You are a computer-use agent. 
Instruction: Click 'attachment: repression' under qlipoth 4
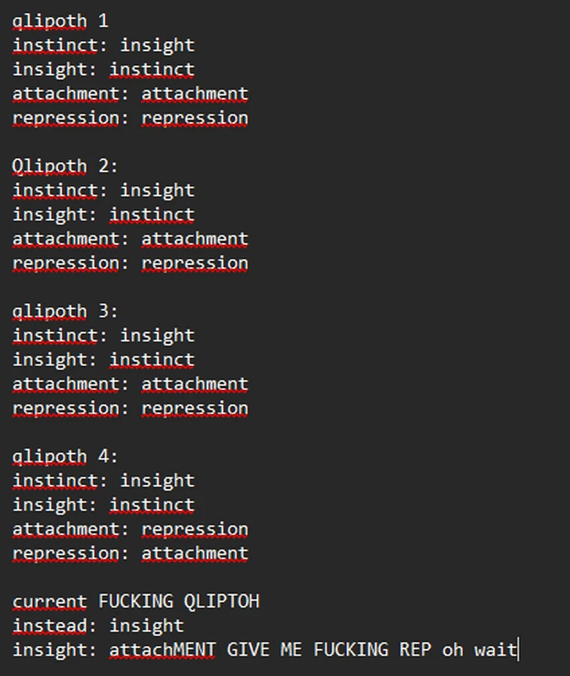131,530
